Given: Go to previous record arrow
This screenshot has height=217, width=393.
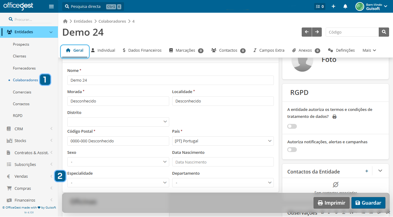Looking at the screenshot, I should pyautogui.click(x=307, y=32).
